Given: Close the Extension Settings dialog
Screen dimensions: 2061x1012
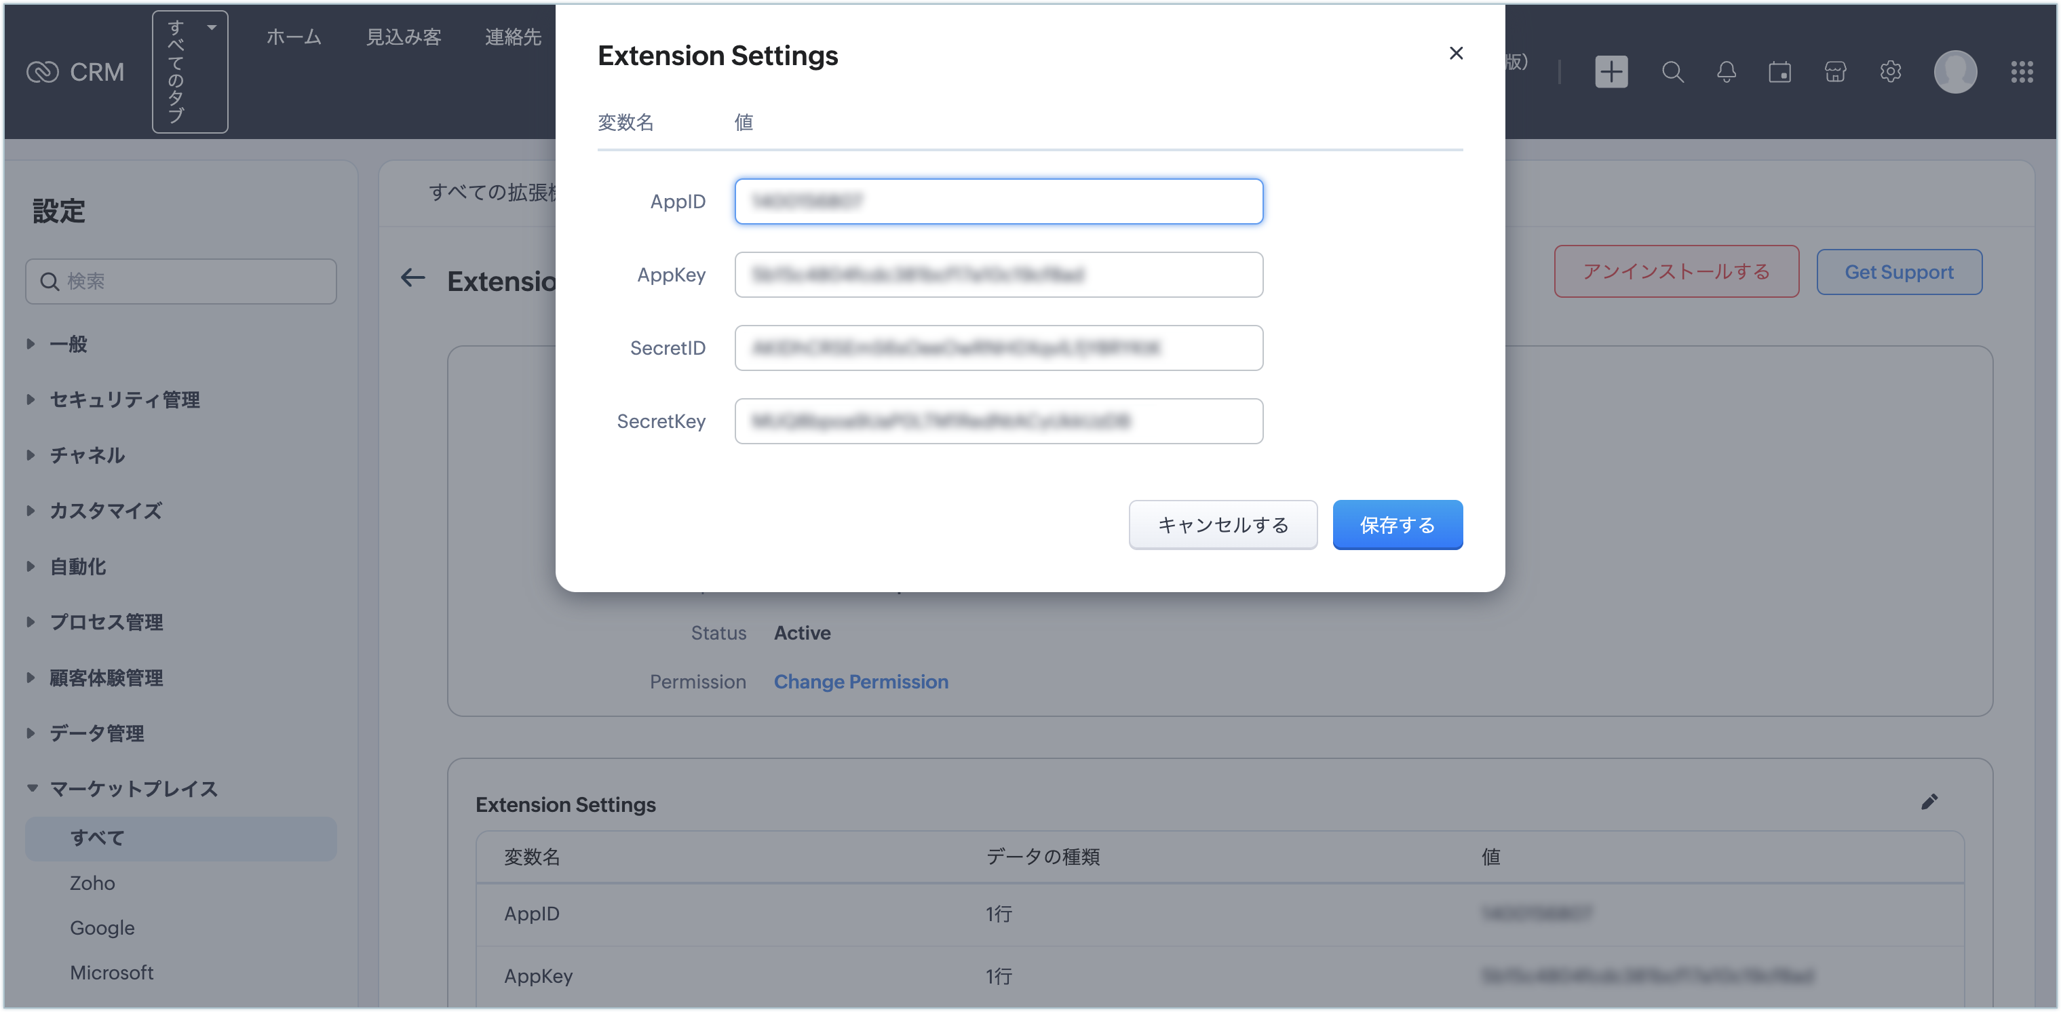Looking at the screenshot, I should click(1455, 54).
